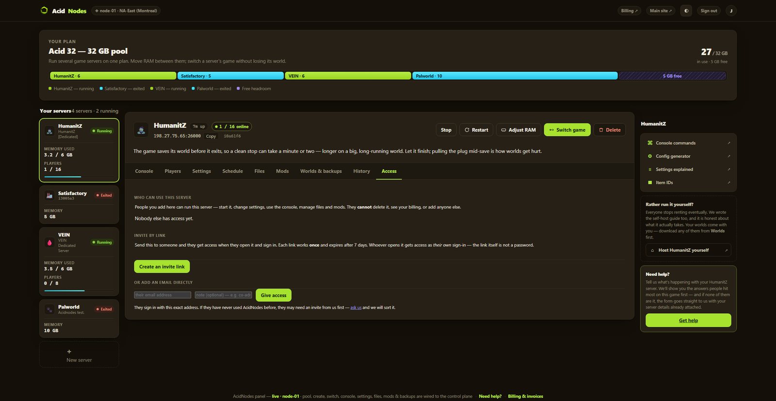Open the Schedule tab

(x=233, y=171)
